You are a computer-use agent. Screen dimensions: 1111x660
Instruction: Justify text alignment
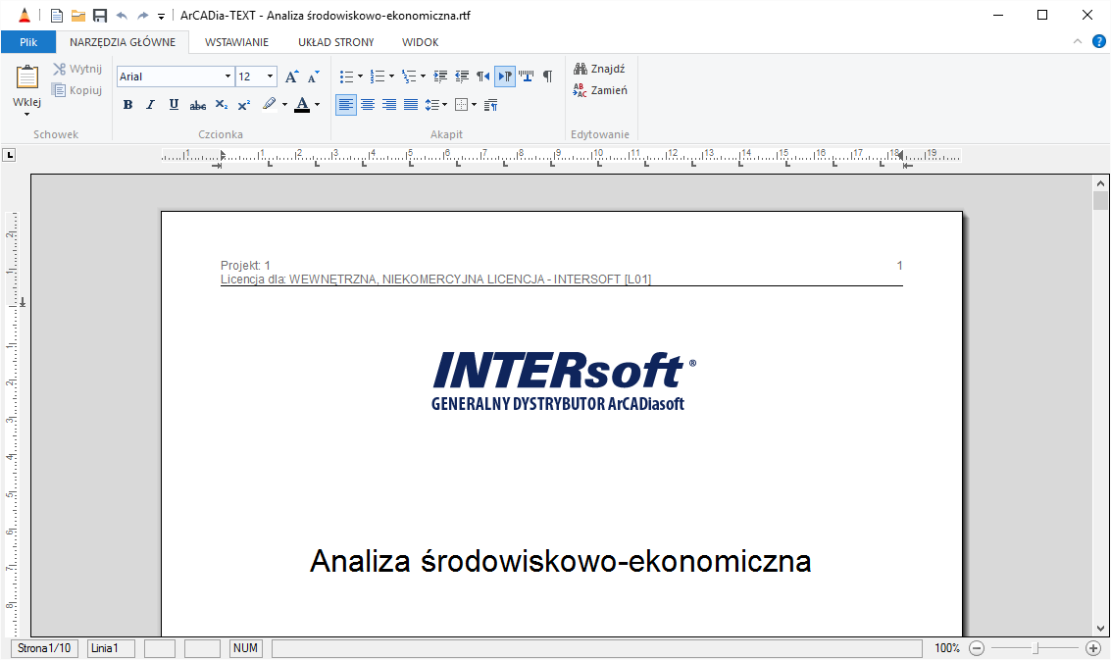tap(411, 105)
